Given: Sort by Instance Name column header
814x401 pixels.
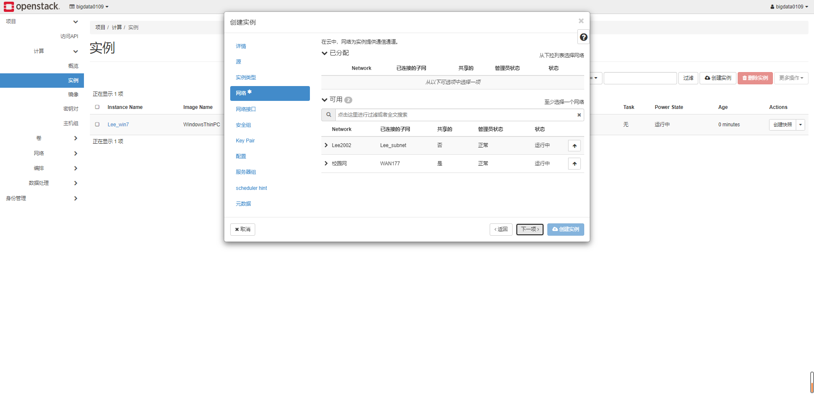Looking at the screenshot, I should tap(125, 107).
